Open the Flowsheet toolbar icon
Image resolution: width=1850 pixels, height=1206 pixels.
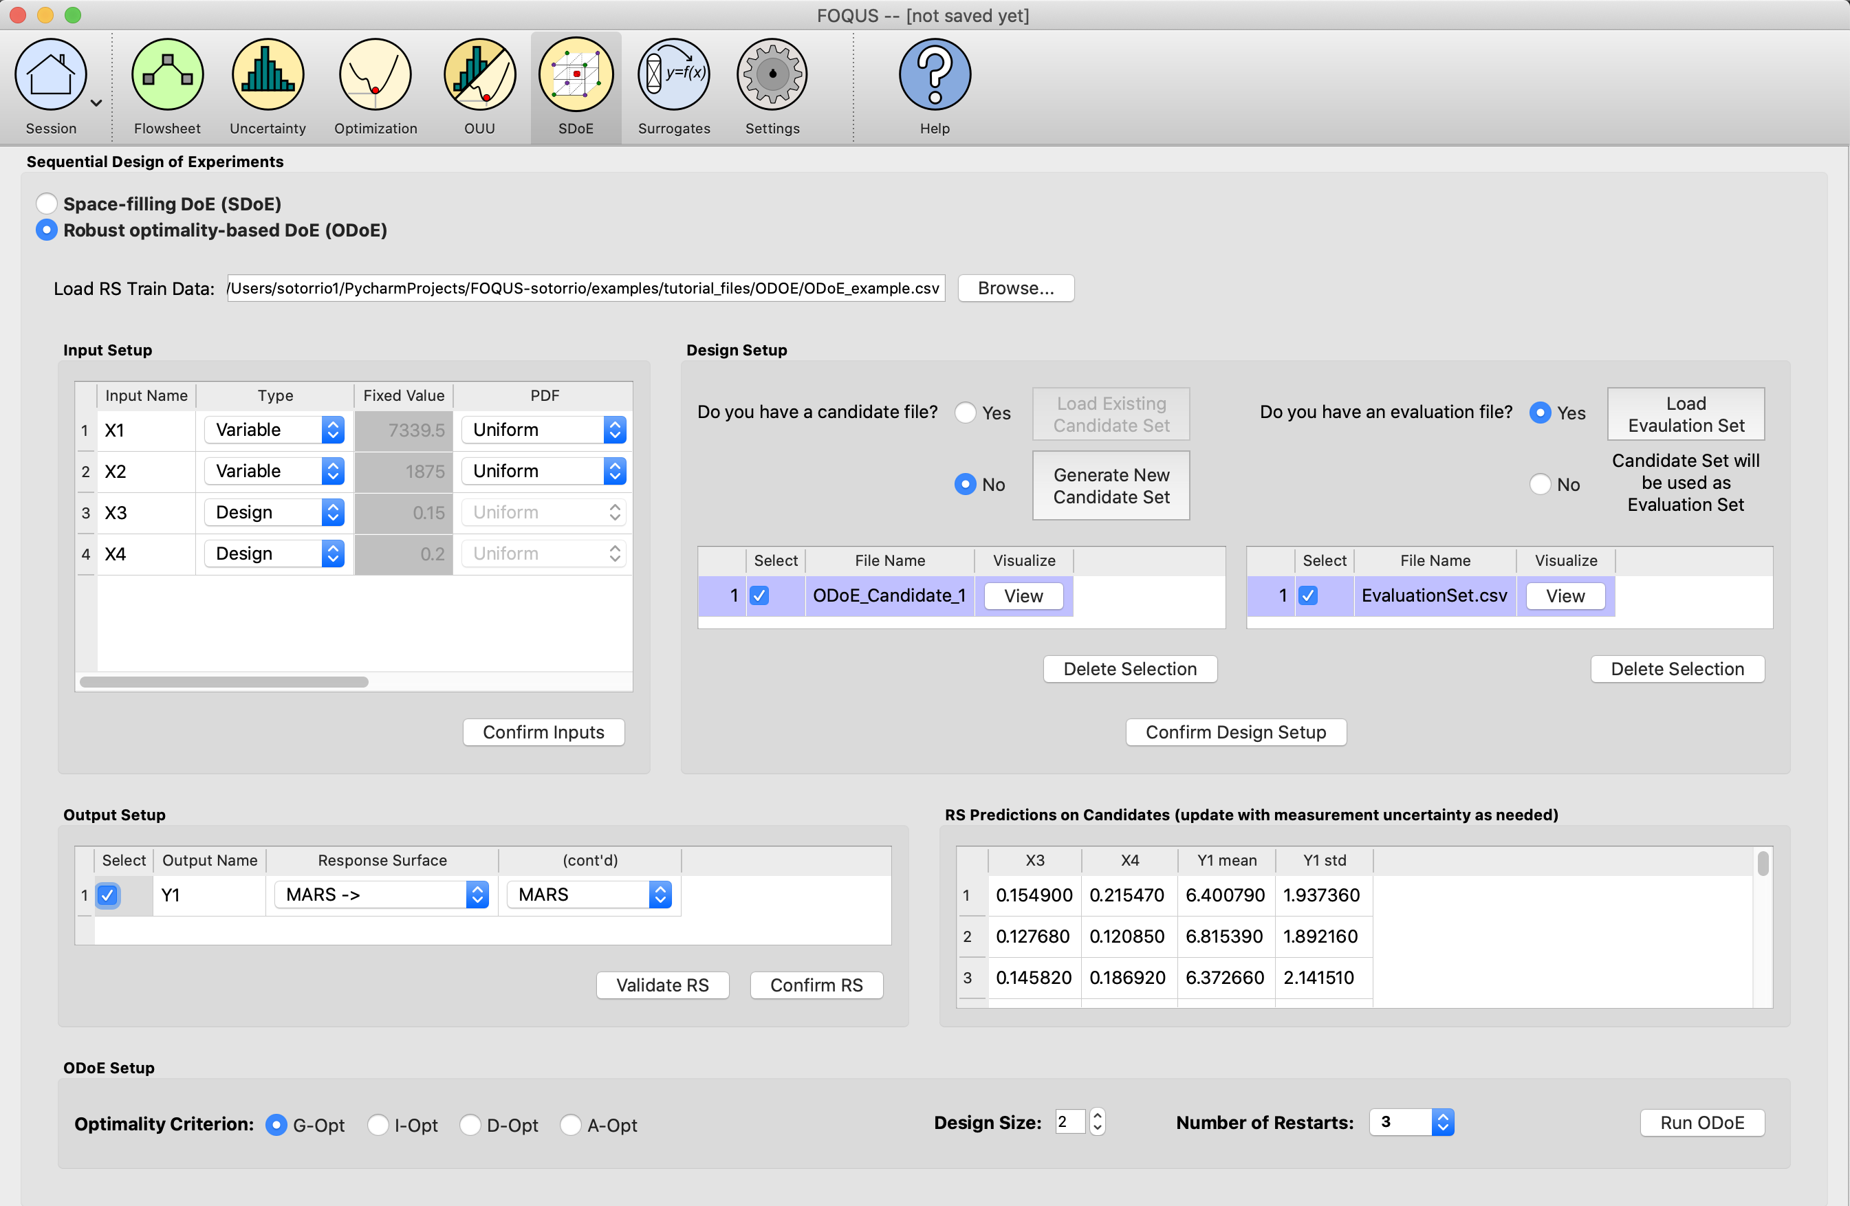[x=167, y=76]
